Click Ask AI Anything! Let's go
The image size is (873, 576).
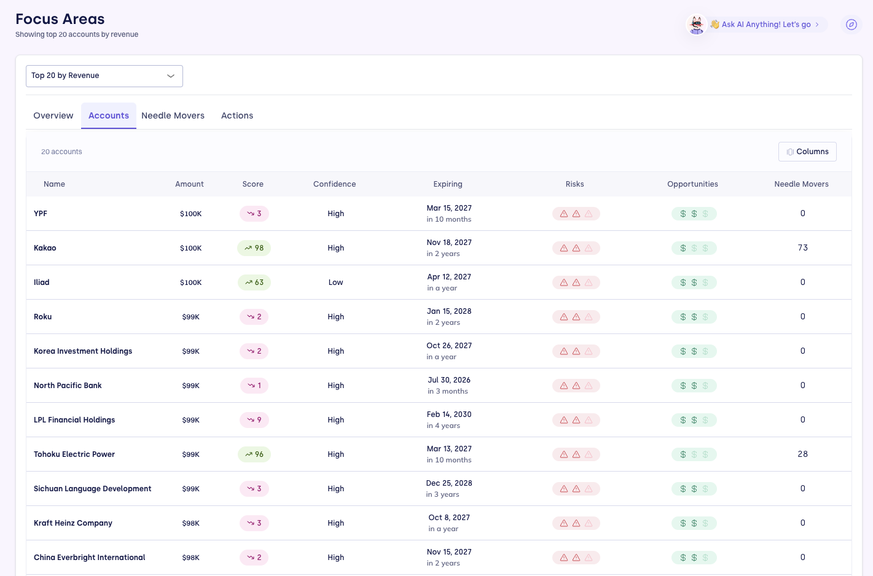pyautogui.click(x=765, y=25)
